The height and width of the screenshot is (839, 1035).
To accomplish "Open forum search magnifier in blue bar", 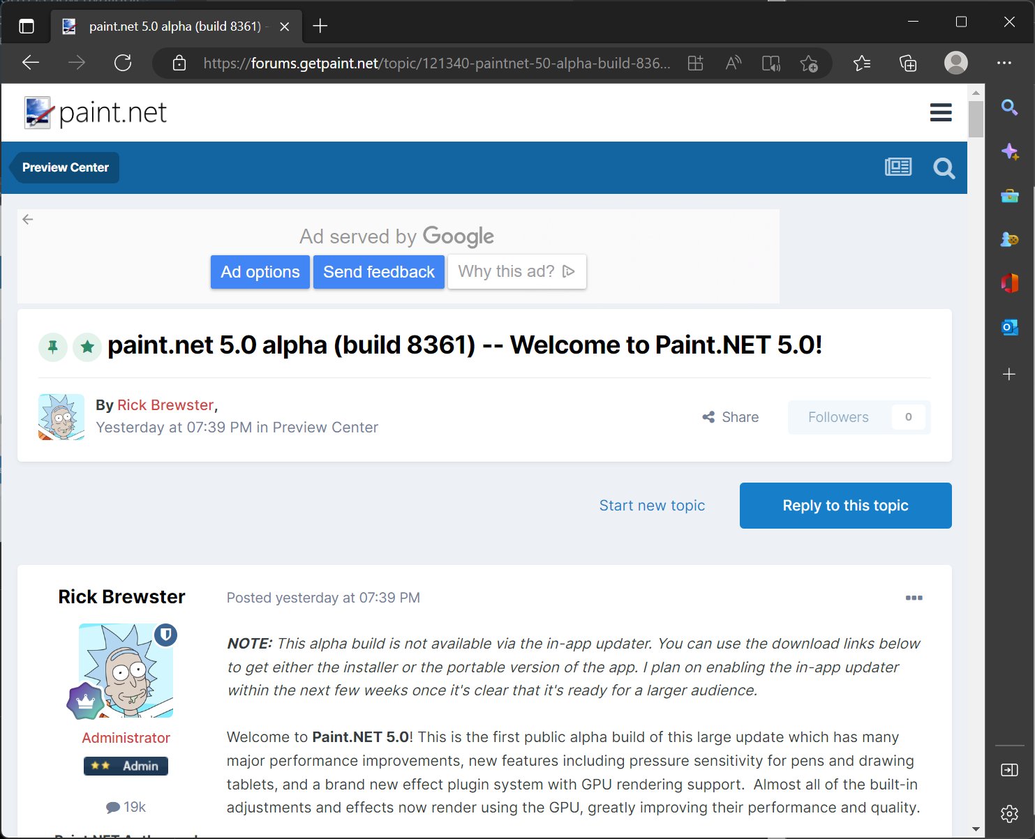I will (944, 168).
